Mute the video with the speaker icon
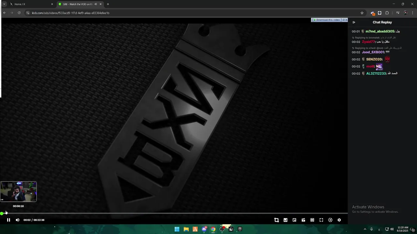This screenshot has height=234, width=417. [18, 220]
